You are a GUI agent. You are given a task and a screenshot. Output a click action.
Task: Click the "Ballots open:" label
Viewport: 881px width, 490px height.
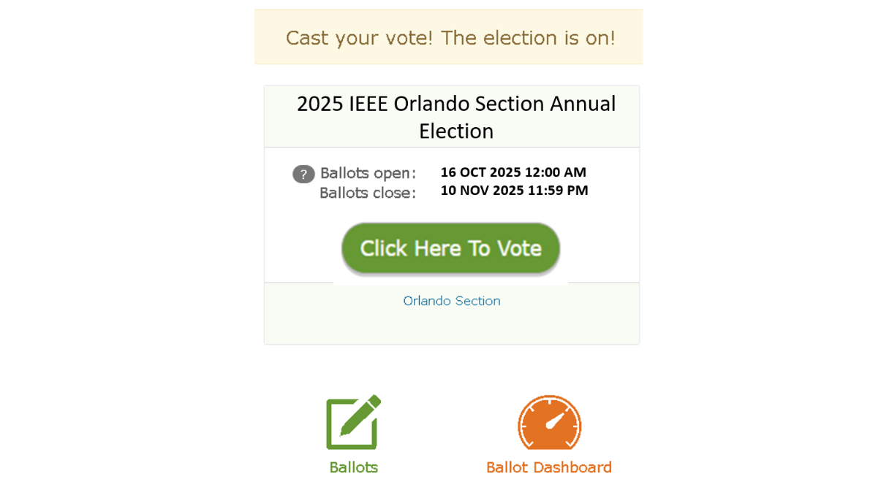(368, 174)
